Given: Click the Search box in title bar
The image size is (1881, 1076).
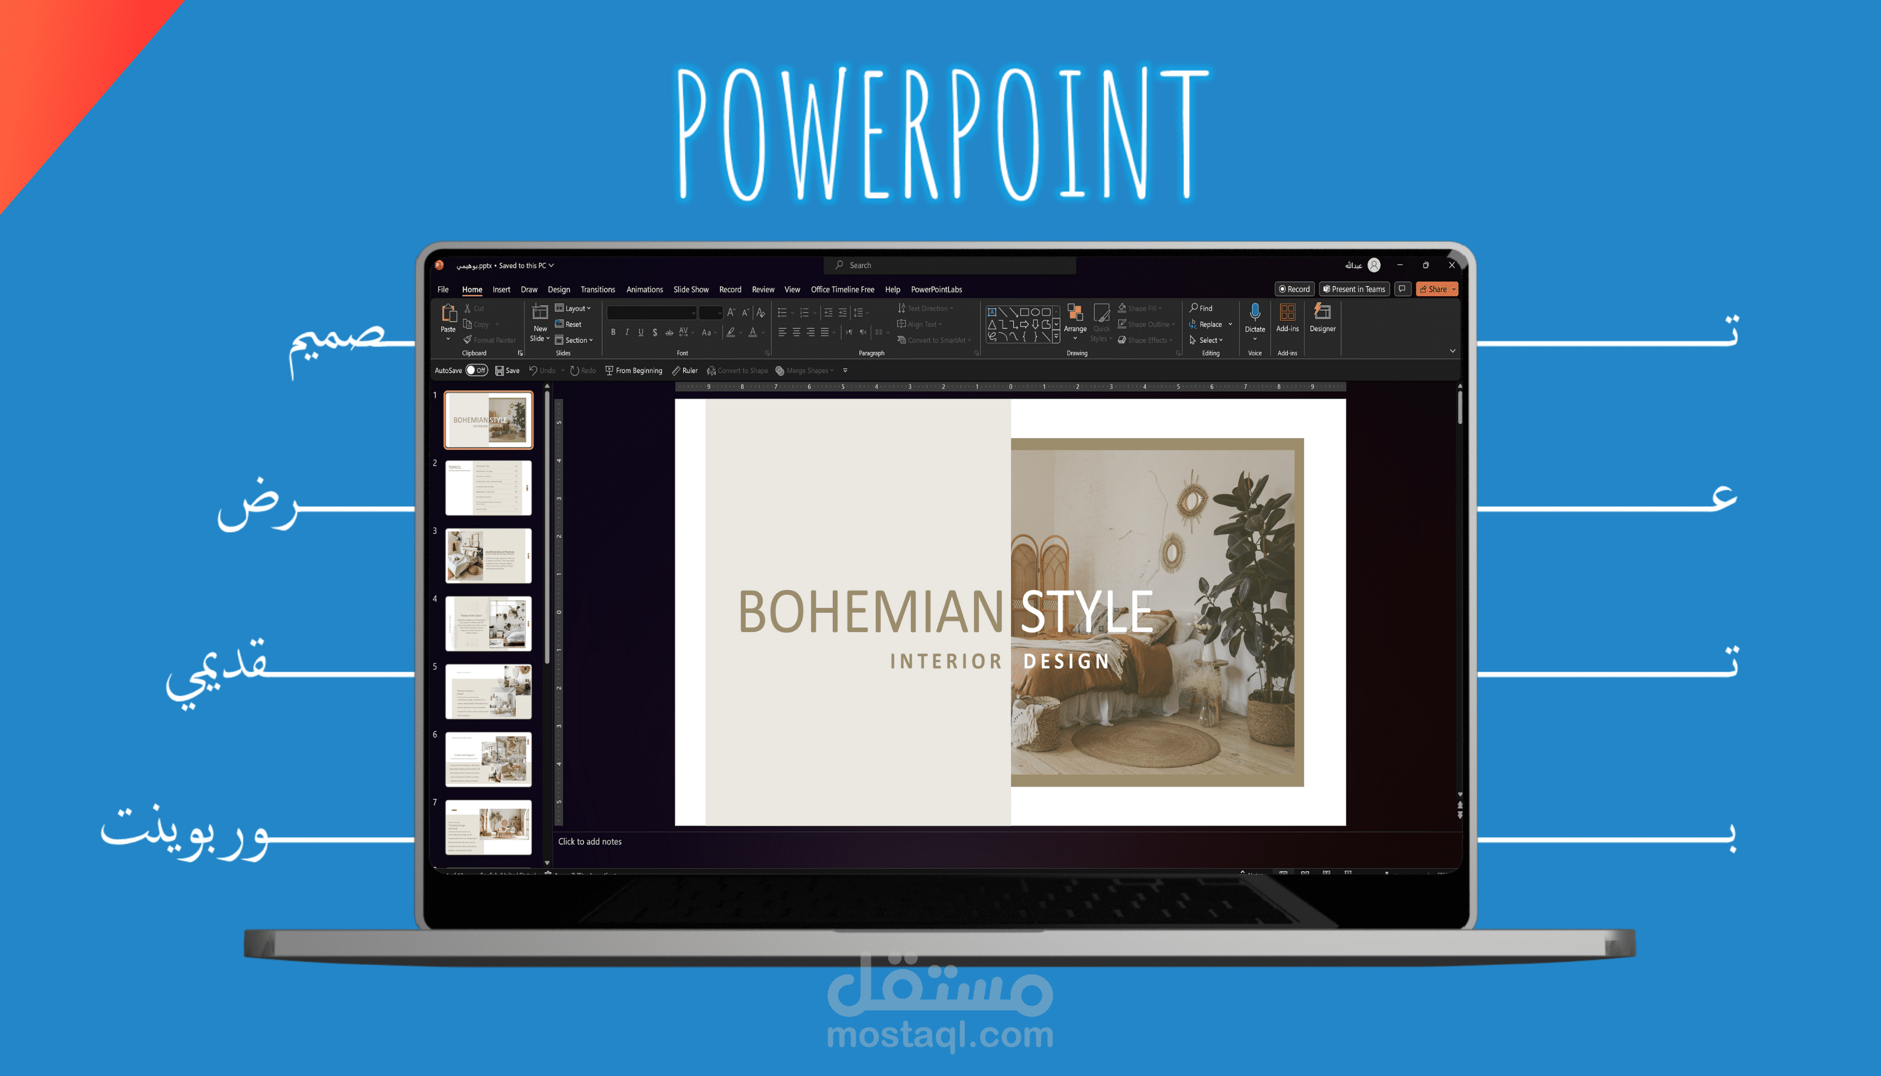Looking at the screenshot, I should (x=949, y=265).
